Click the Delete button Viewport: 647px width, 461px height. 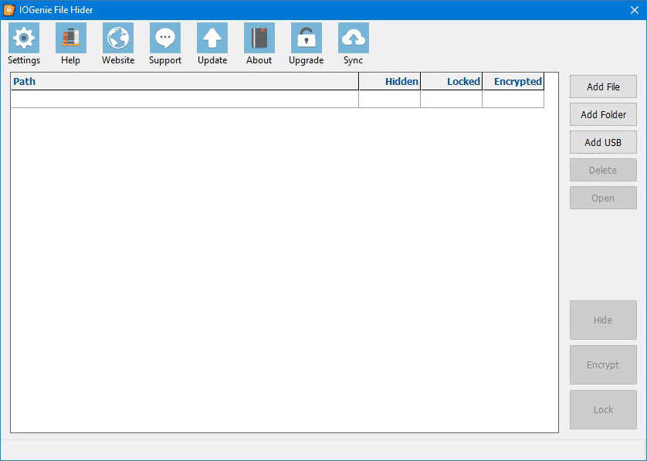tap(603, 170)
